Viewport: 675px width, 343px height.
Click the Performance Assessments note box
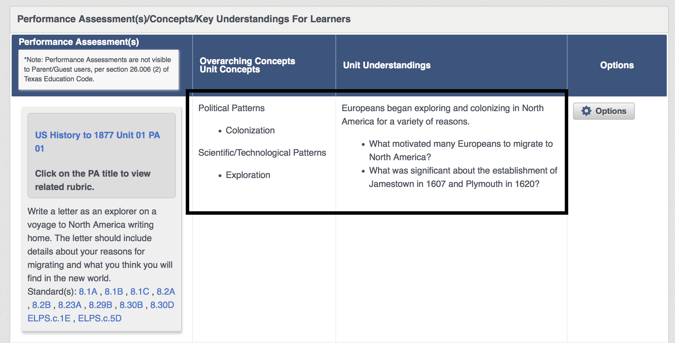(x=99, y=70)
